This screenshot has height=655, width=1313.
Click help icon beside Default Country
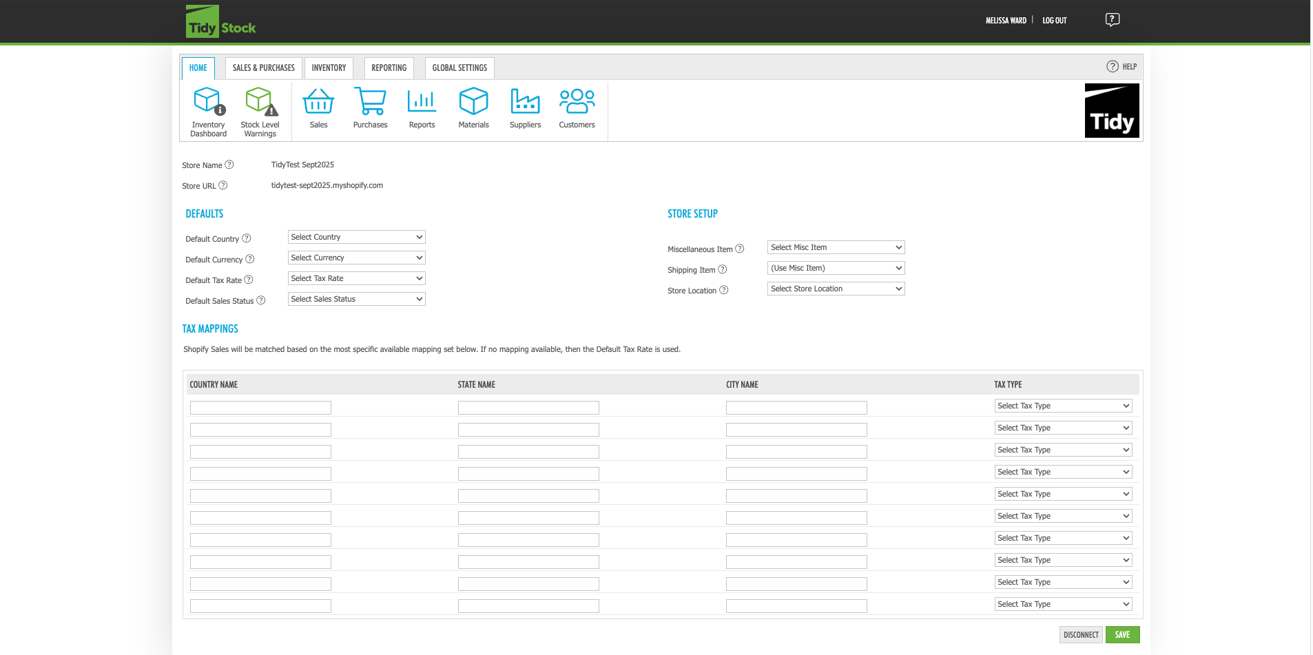tap(247, 238)
